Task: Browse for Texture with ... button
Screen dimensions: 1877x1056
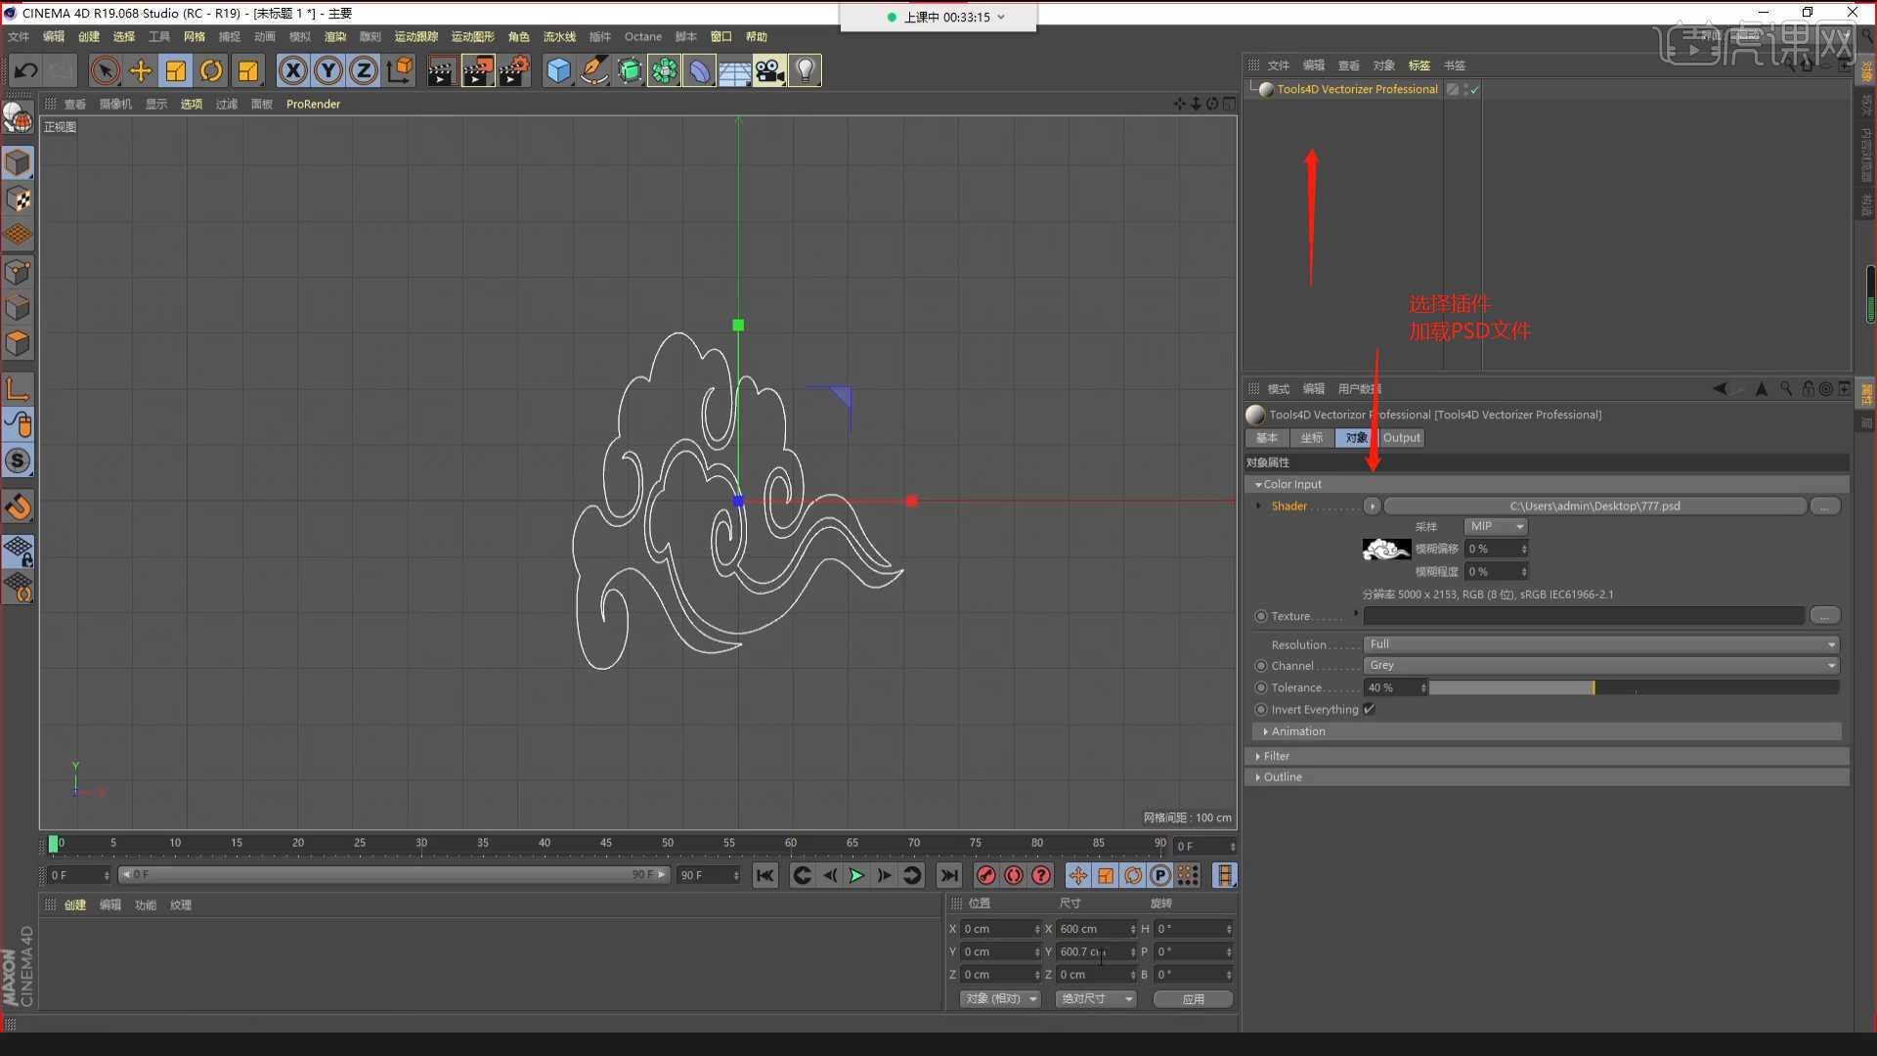Action: 1824,615
